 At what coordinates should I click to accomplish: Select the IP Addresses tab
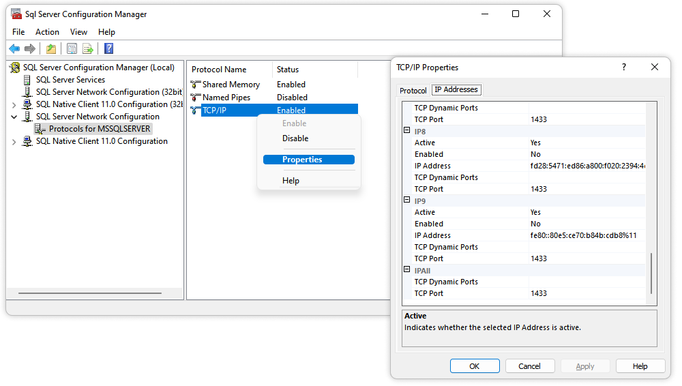coord(456,89)
